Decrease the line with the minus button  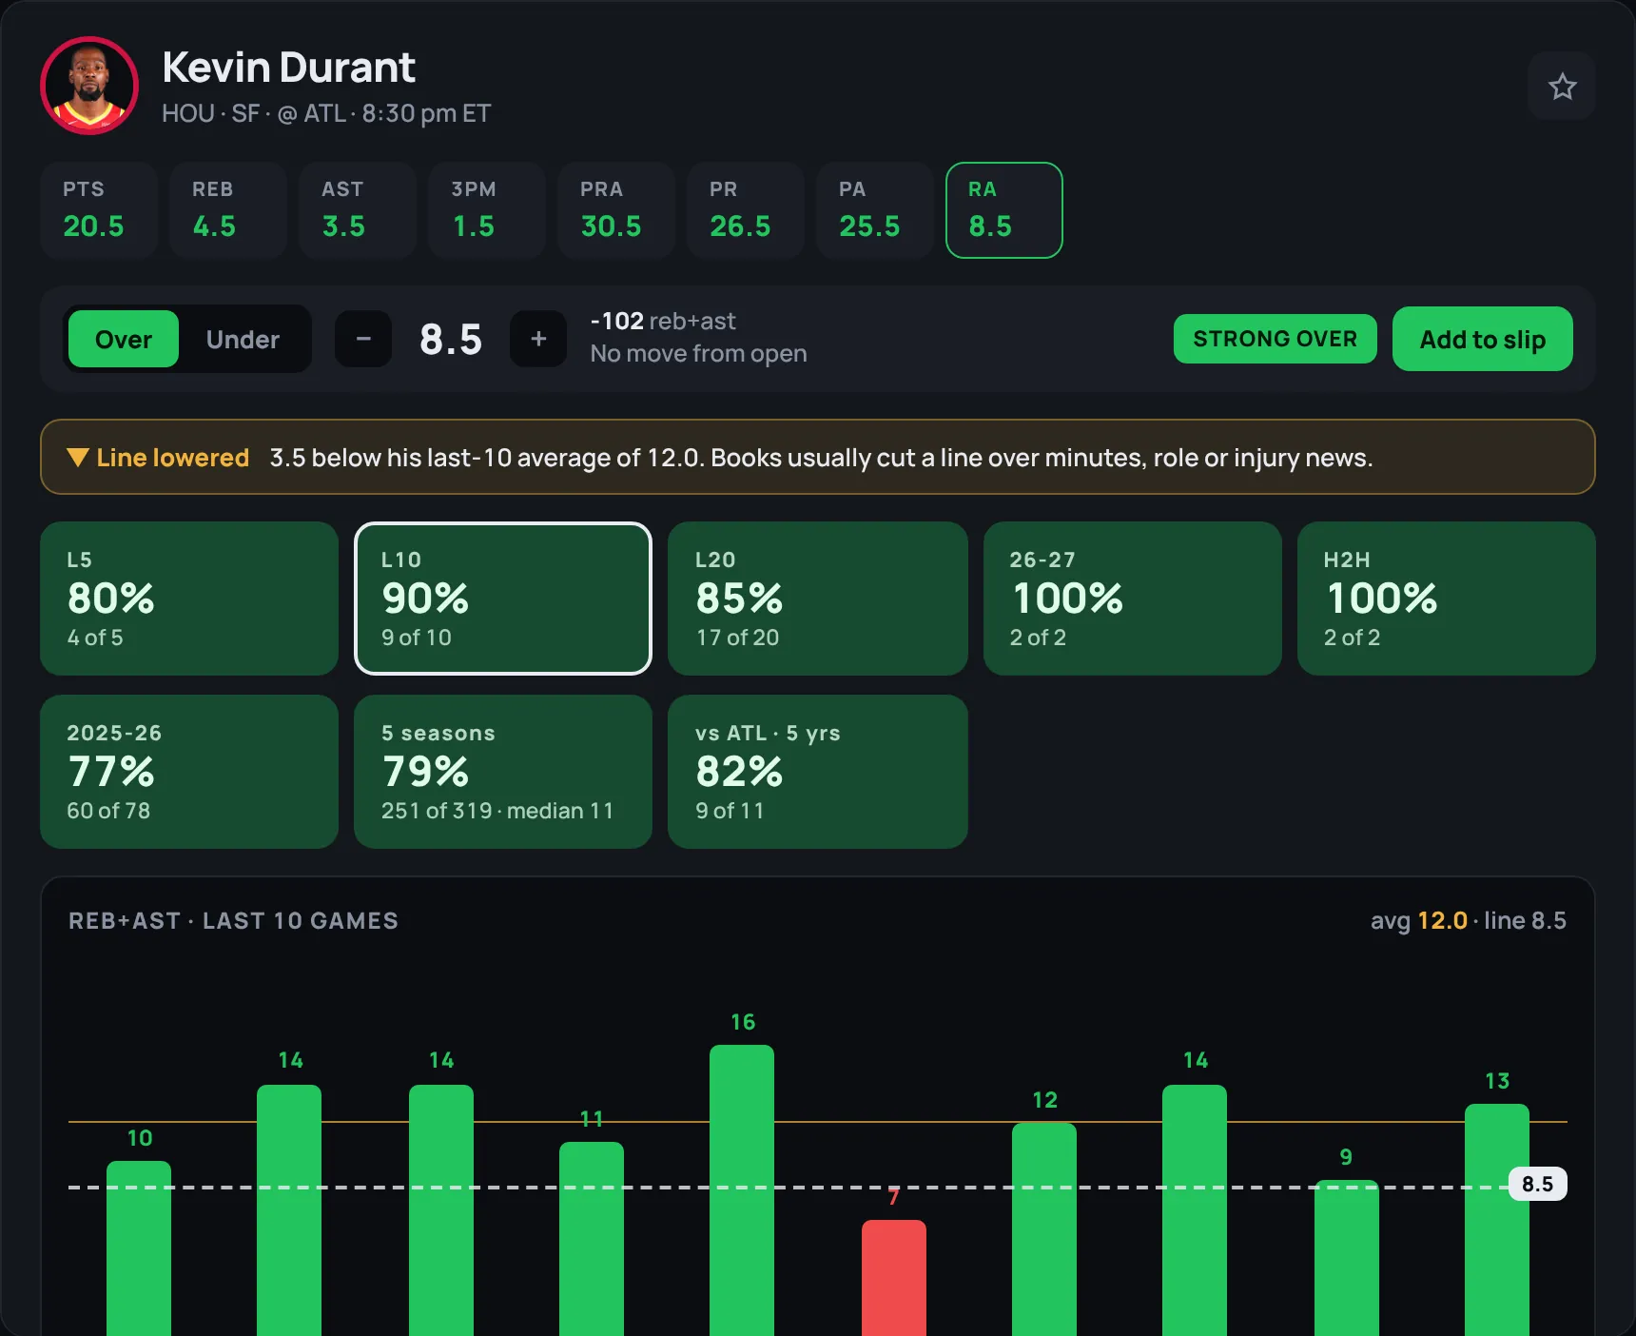click(x=363, y=339)
